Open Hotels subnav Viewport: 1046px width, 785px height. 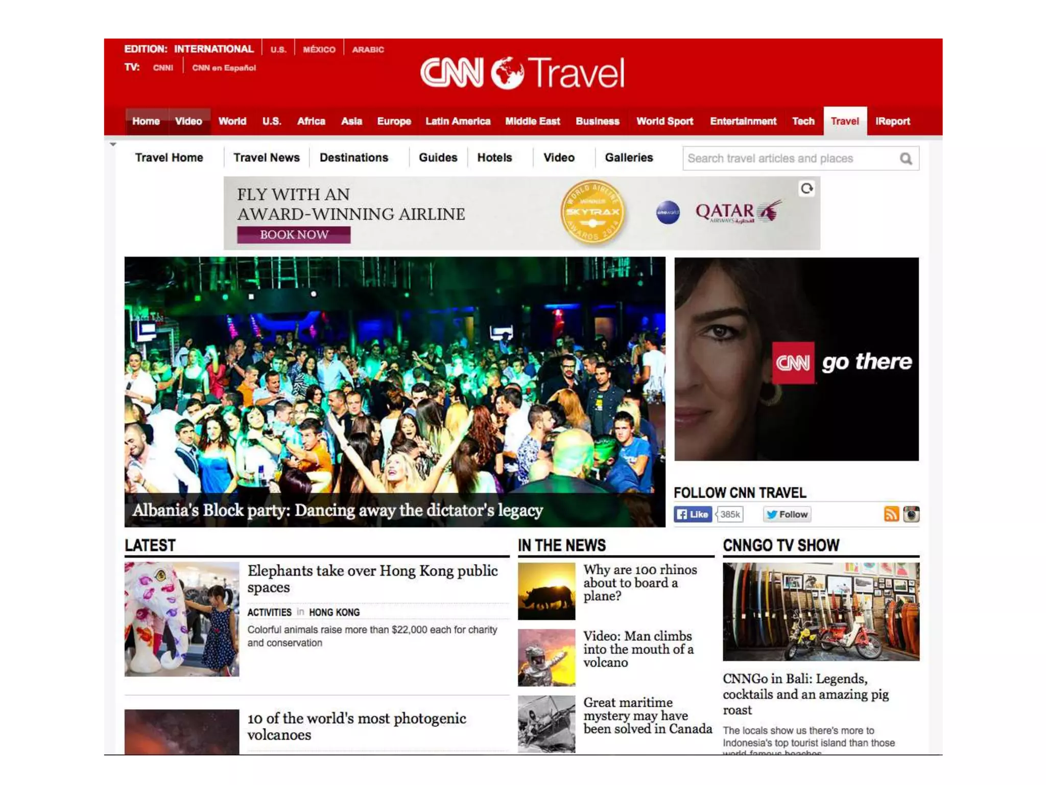(x=494, y=157)
